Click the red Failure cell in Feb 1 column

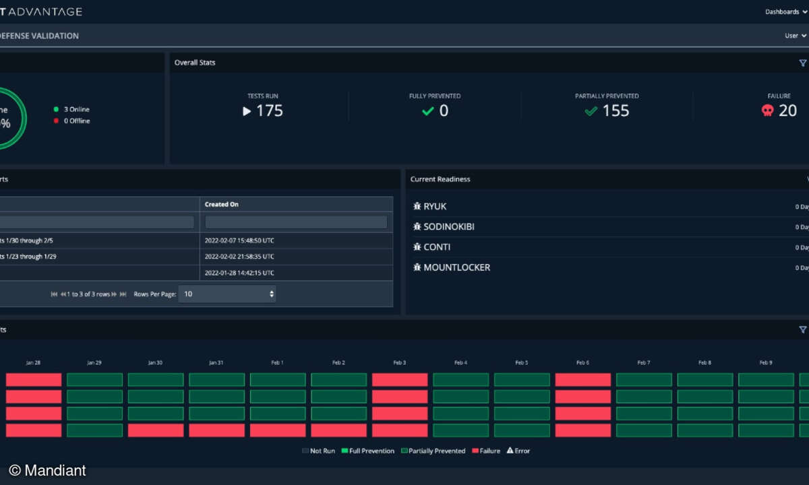click(278, 430)
